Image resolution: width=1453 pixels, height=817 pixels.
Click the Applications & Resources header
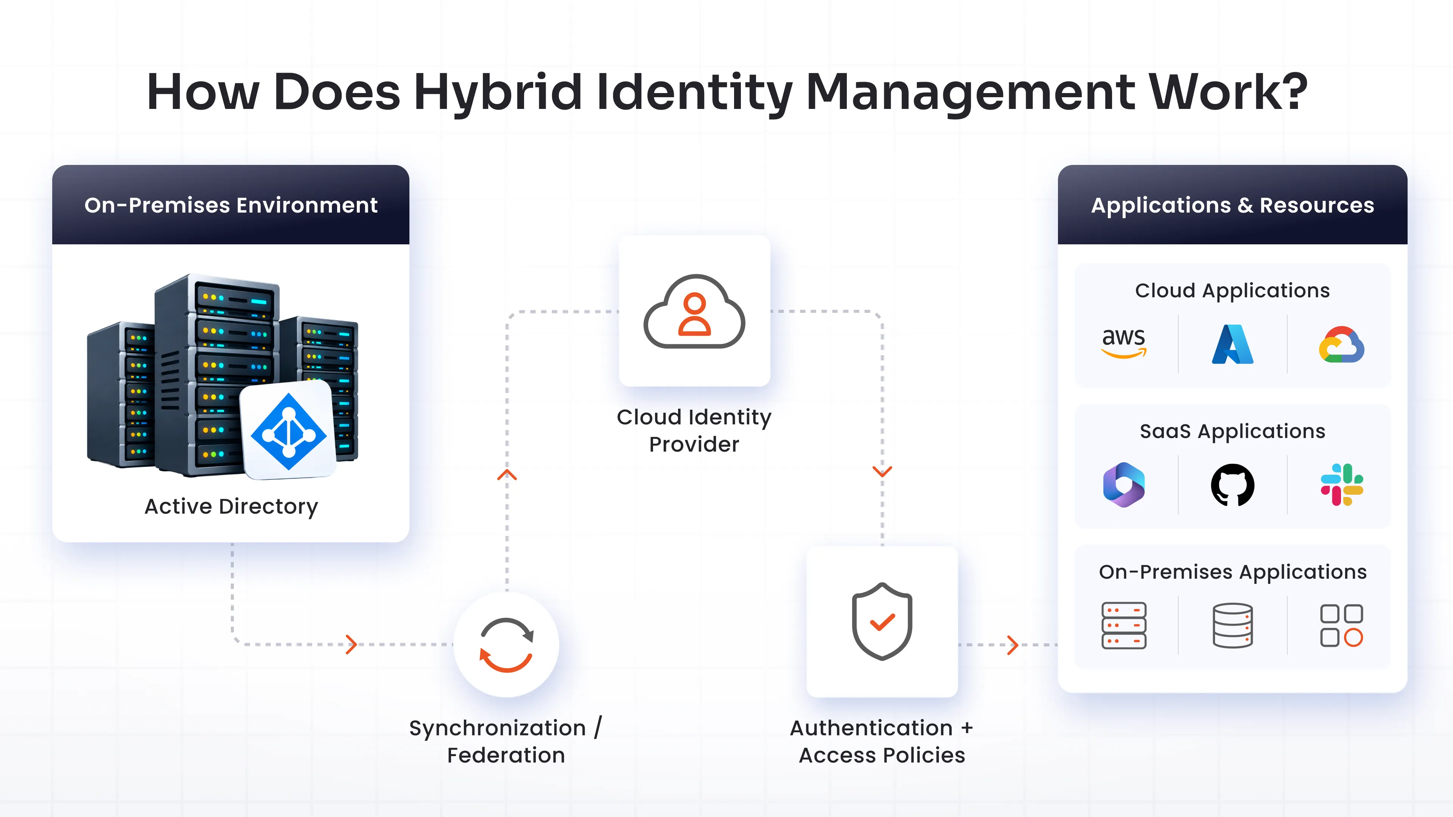pyautogui.click(x=1232, y=205)
